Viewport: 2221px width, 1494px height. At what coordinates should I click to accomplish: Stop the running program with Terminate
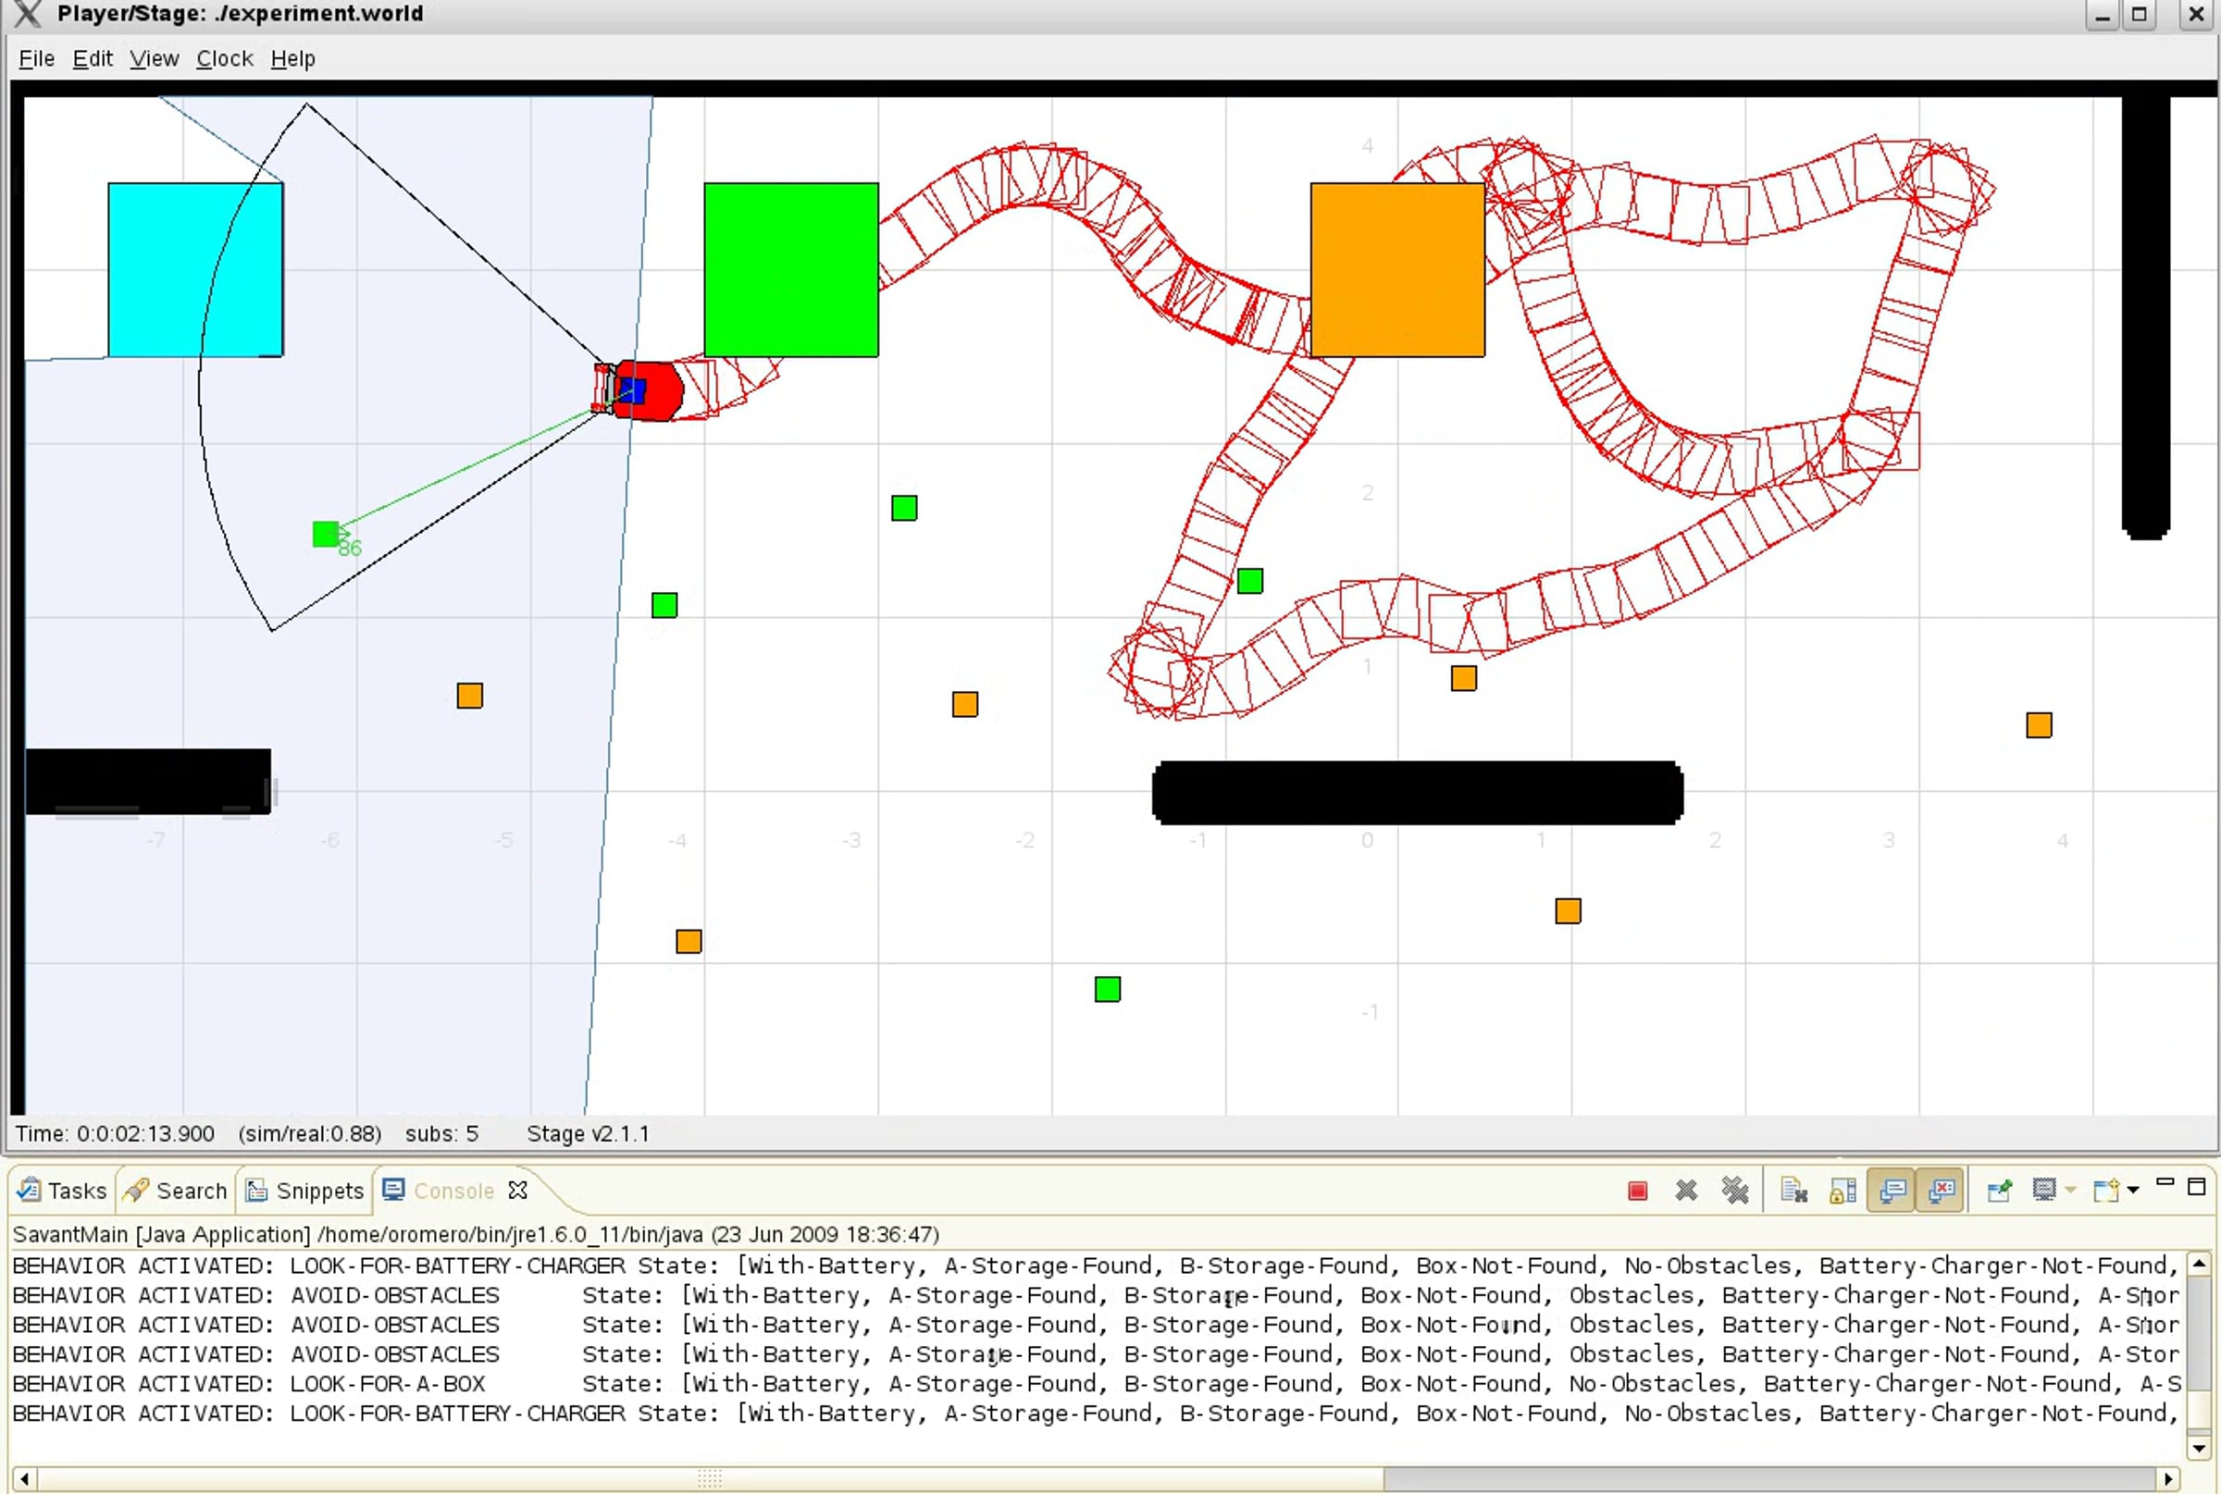click(x=1637, y=1191)
